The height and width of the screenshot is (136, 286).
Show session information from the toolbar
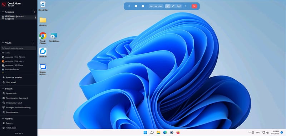(x=143, y=6)
